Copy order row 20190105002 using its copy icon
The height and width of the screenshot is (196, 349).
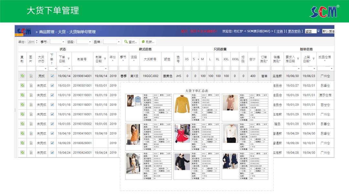click(22, 124)
